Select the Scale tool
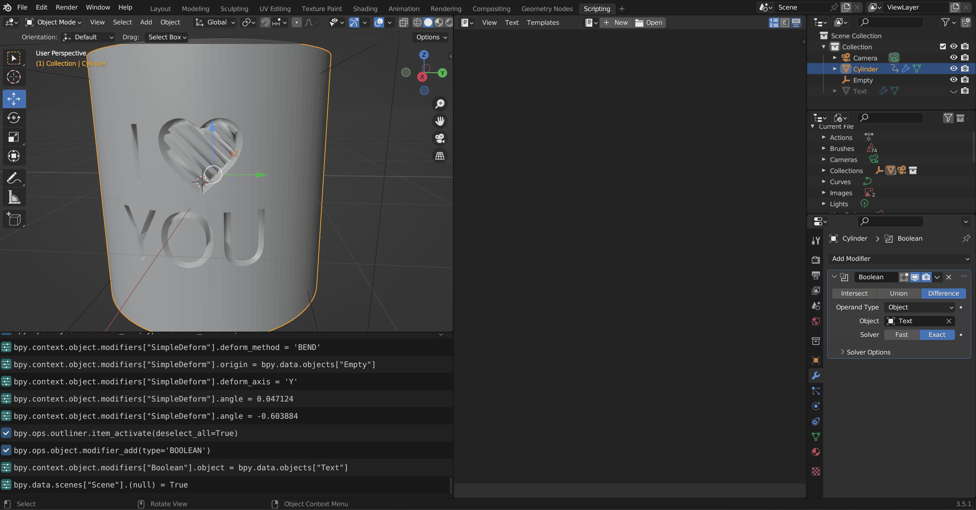The height and width of the screenshot is (510, 976). click(x=14, y=137)
